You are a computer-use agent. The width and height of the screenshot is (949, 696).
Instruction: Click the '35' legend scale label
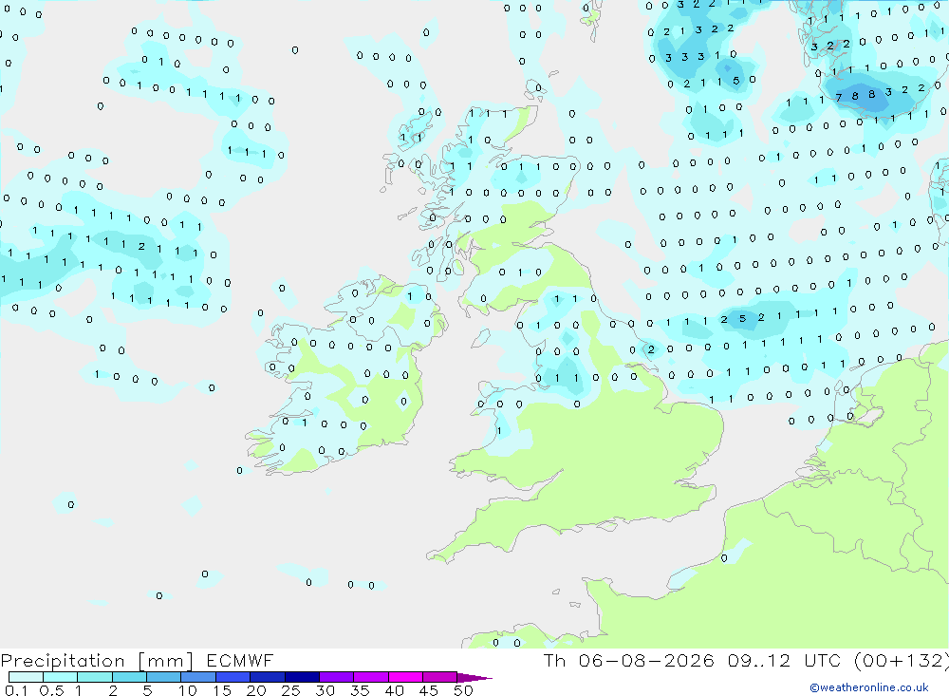360,690
